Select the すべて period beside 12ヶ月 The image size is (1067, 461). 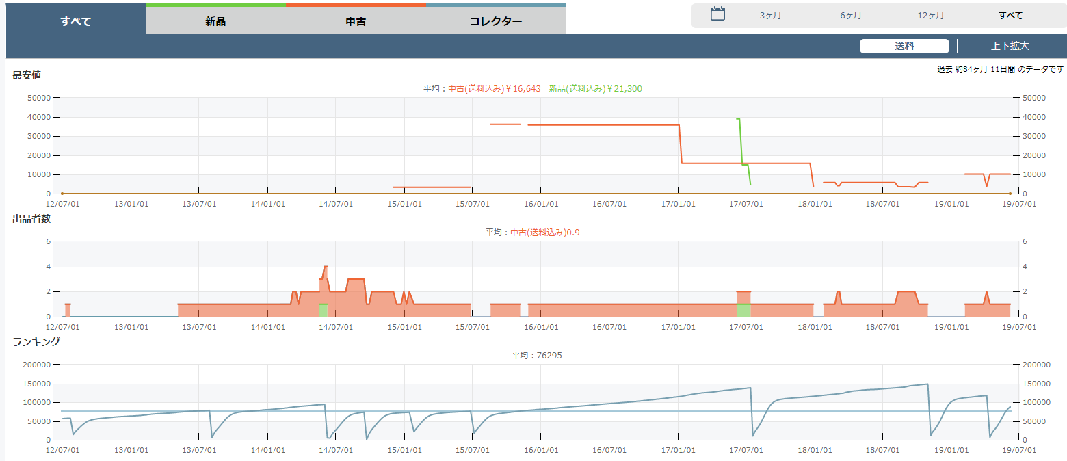[x=1010, y=16]
